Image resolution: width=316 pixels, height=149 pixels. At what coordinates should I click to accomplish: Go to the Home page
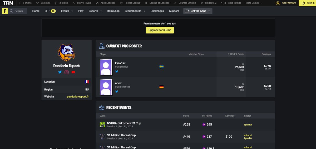click(x=36, y=11)
